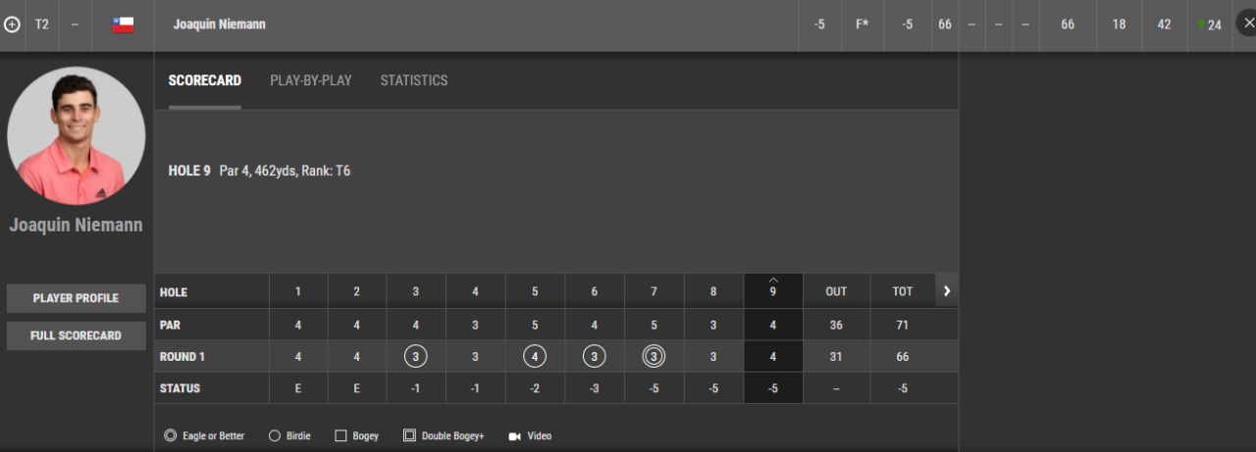
Task: Click Joaquin Niemann name in leaderboard row
Action: [x=220, y=25]
